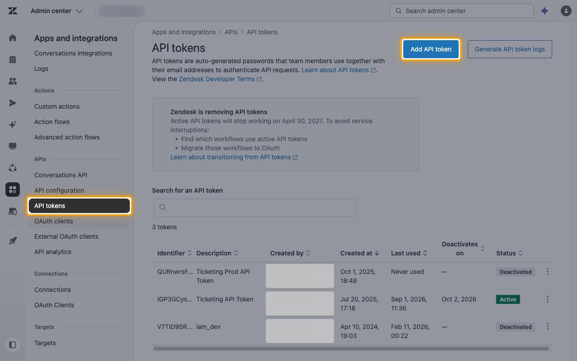Open Learn about API tokens link
The height and width of the screenshot is (361, 577).
click(x=339, y=70)
